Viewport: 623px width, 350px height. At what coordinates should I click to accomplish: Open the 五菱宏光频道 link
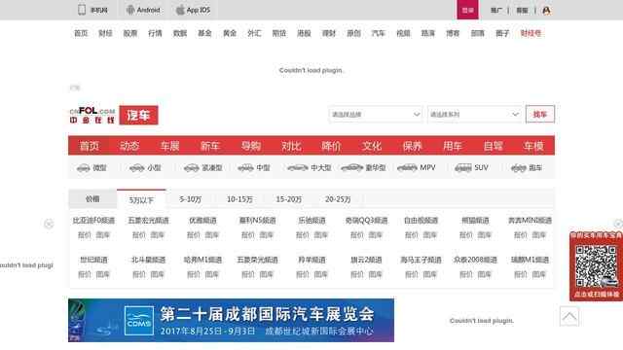148,221
